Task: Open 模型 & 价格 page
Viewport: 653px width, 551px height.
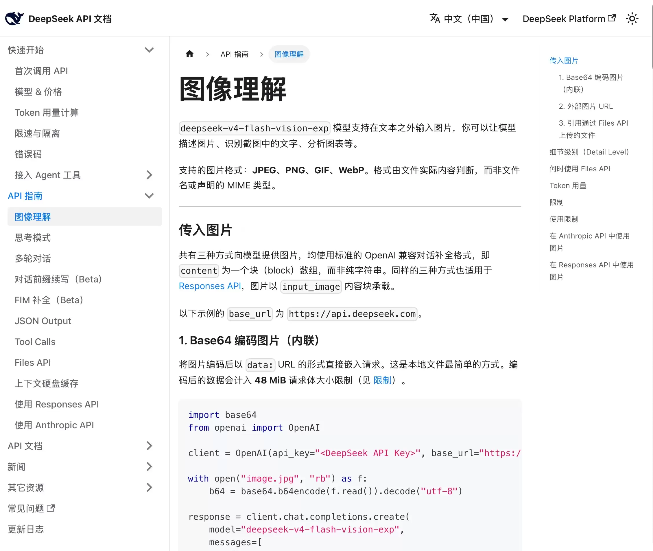Action: click(x=38, y=92)
